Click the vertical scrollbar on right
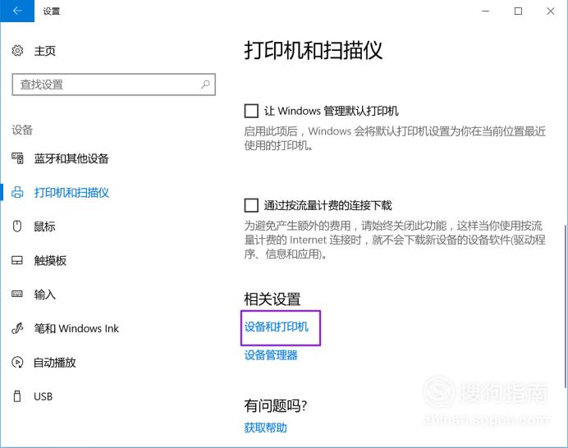Screen dimensions: 568x448 pyautogui.click(x=566, y=306)
